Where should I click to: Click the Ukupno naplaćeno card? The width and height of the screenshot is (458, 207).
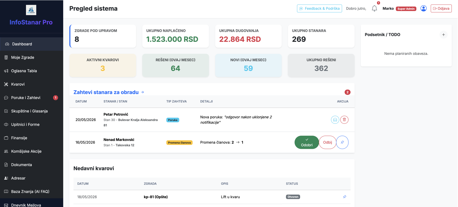tap(175, 36)
